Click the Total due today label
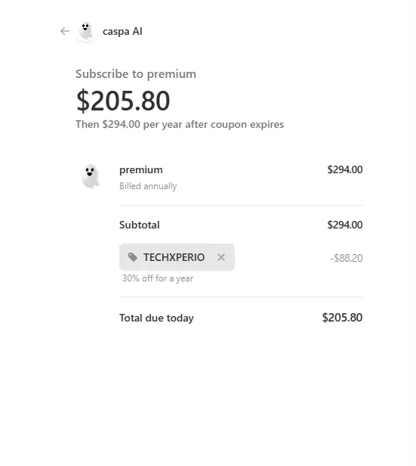This screenshot has height=466, width=416. pyautogui.click(x=156, y=318)
